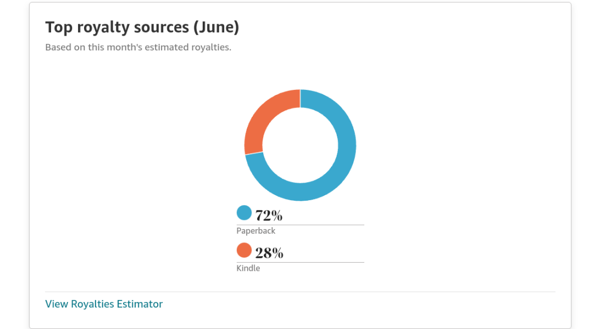Select the 72% royalty value
The width and height of the screenshot is (589, 329).
point(269,215)
